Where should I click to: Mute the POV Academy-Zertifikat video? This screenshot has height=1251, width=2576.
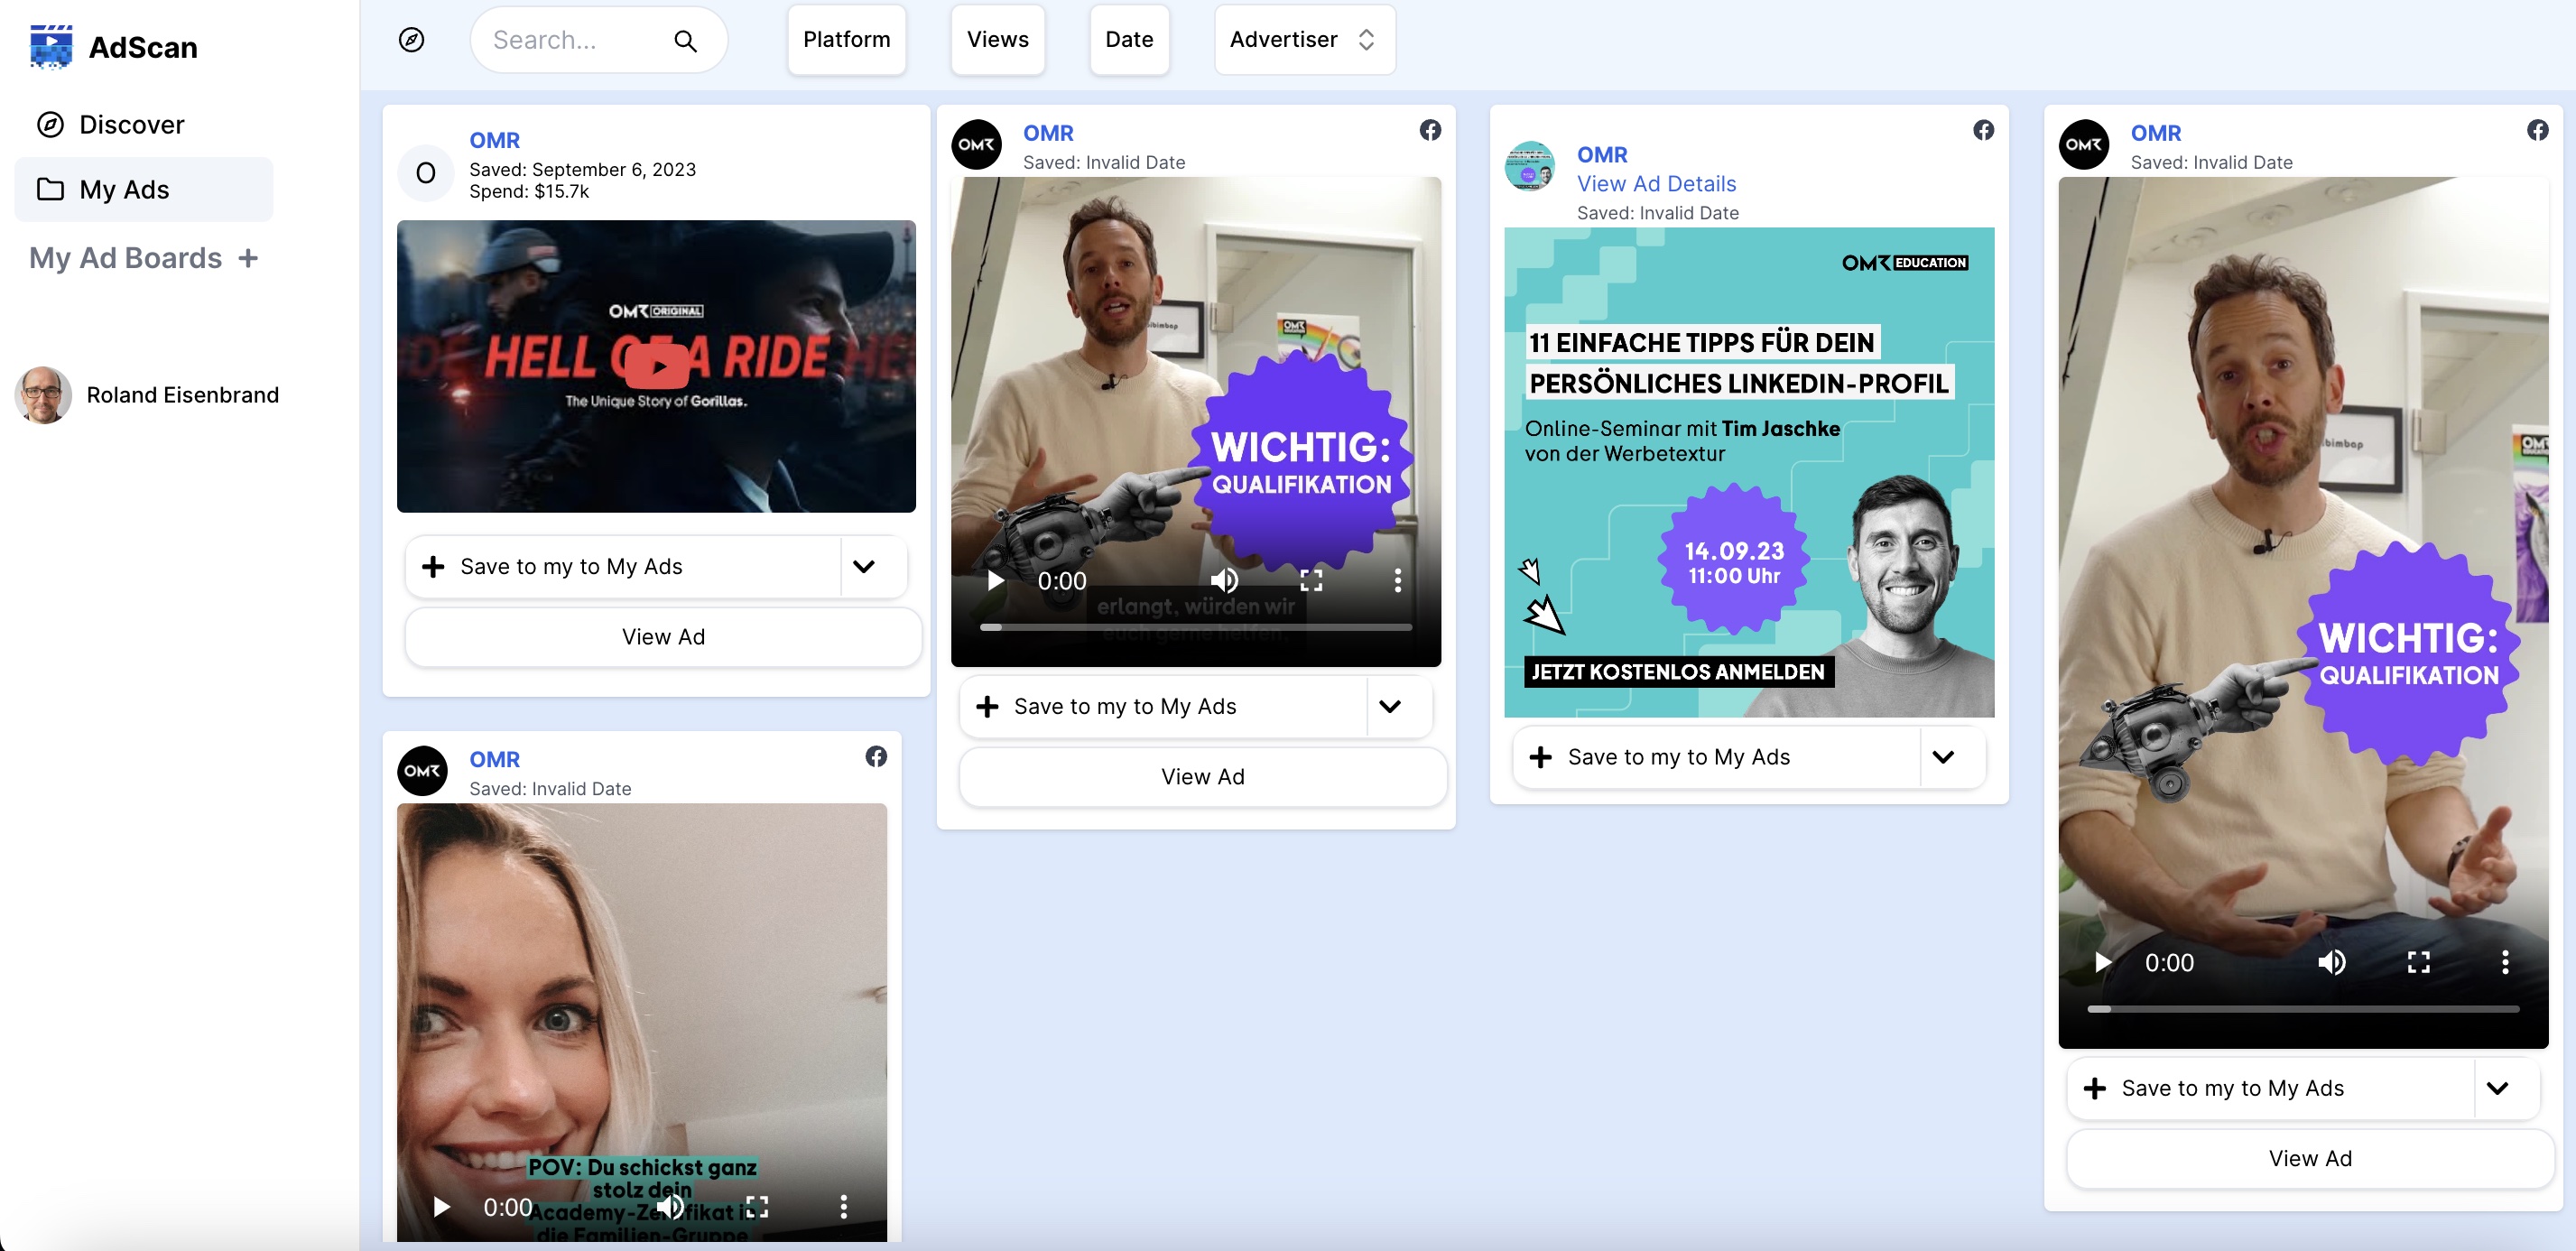[x=670, y=1207]
